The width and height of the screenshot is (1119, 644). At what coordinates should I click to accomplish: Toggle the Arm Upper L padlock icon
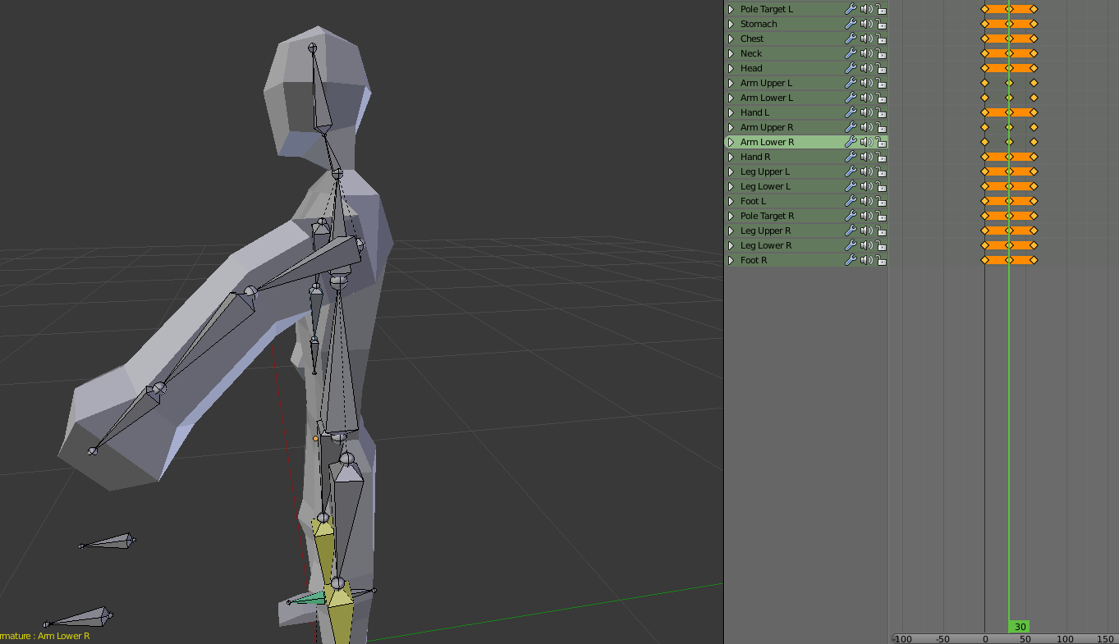tap(881, 83)
